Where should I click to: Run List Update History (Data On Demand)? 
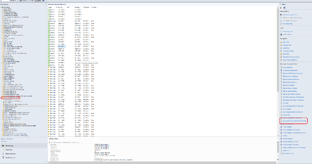294,121
